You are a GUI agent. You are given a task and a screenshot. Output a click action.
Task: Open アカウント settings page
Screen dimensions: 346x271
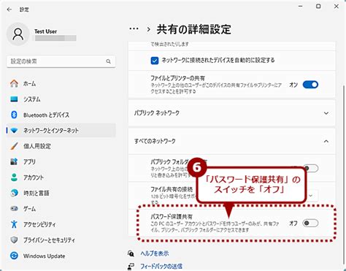pyautogui.click(x=61, y=178)
